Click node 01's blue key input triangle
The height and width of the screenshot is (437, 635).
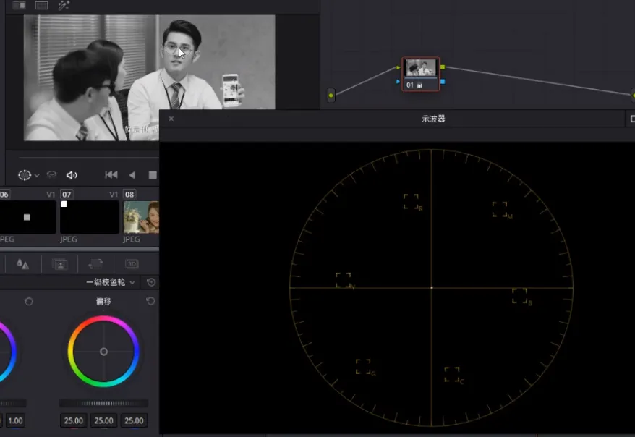398,82
